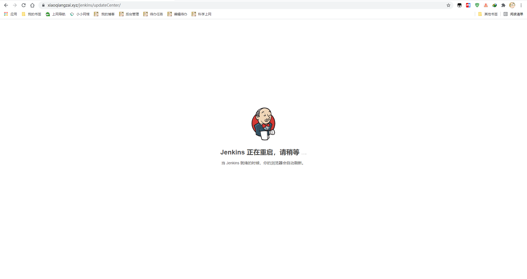
Task: Bookmark this page with the star
Action: pyautogui.click(x=448, y=5)
